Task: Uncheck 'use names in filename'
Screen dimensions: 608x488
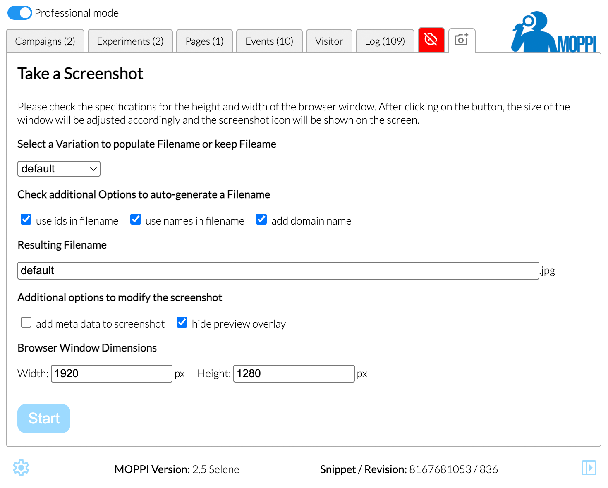Action: [136, 220]
